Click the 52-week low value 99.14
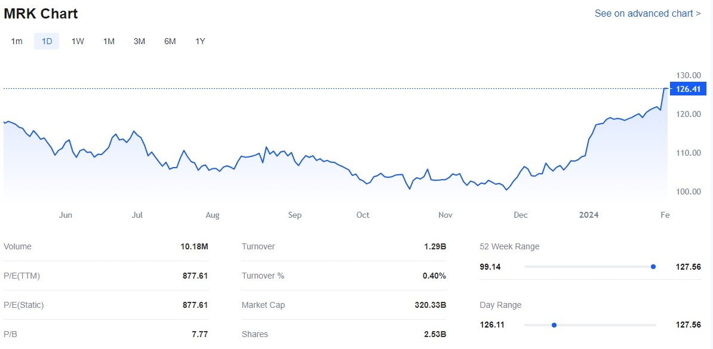 (x=490, y=267)
